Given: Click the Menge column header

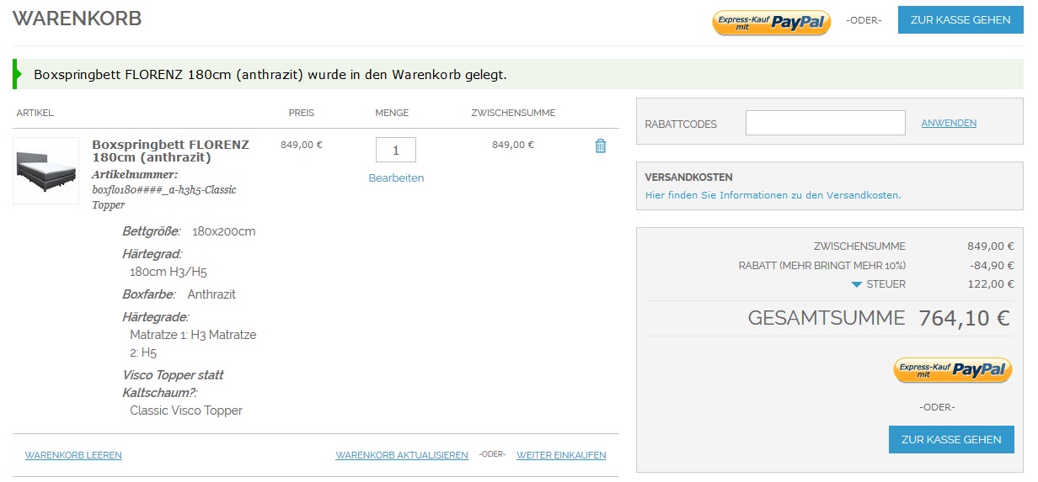Looking at the screenshot, I should [x=392, y=113].
